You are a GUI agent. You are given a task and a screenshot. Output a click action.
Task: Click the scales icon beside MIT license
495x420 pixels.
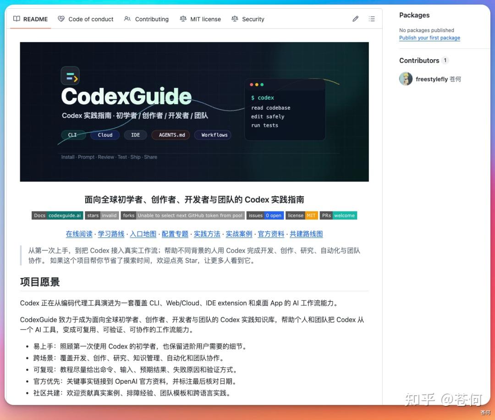coord(183,19)
